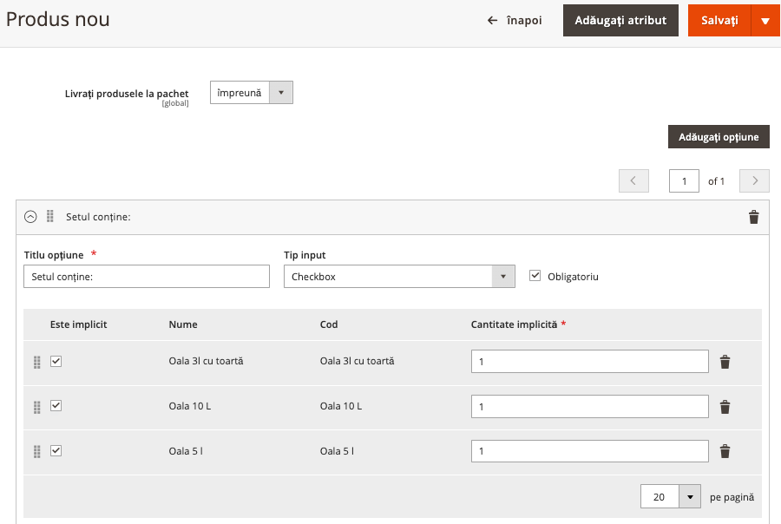781x524 pixels.
Task: Remove the 'Oala 5 l' row via trash icon
Action: pos(725,451)
